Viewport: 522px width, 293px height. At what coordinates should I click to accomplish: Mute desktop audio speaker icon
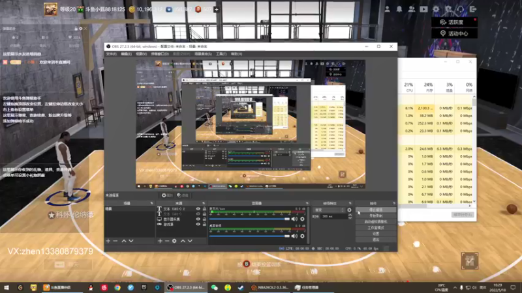pos(294,236)
